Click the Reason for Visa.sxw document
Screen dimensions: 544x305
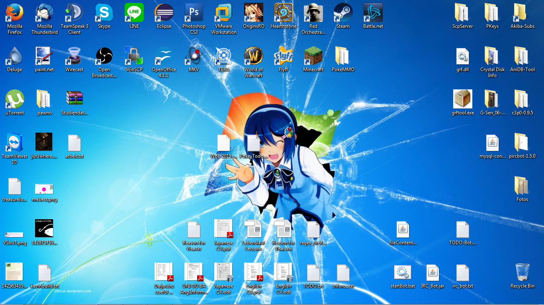pyautogui.click(x=284, y=230)
